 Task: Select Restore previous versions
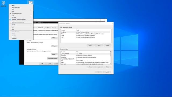pos(21,22)
